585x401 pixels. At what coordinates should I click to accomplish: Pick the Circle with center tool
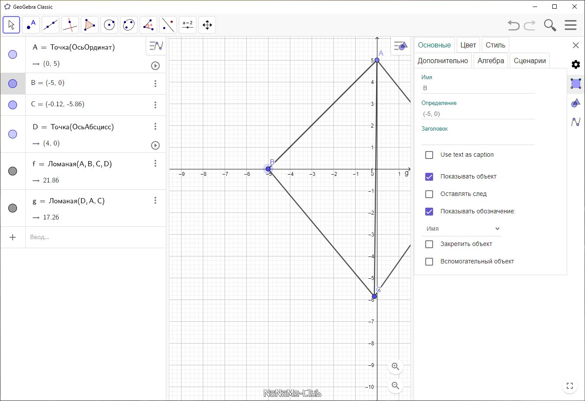[109, 25]
